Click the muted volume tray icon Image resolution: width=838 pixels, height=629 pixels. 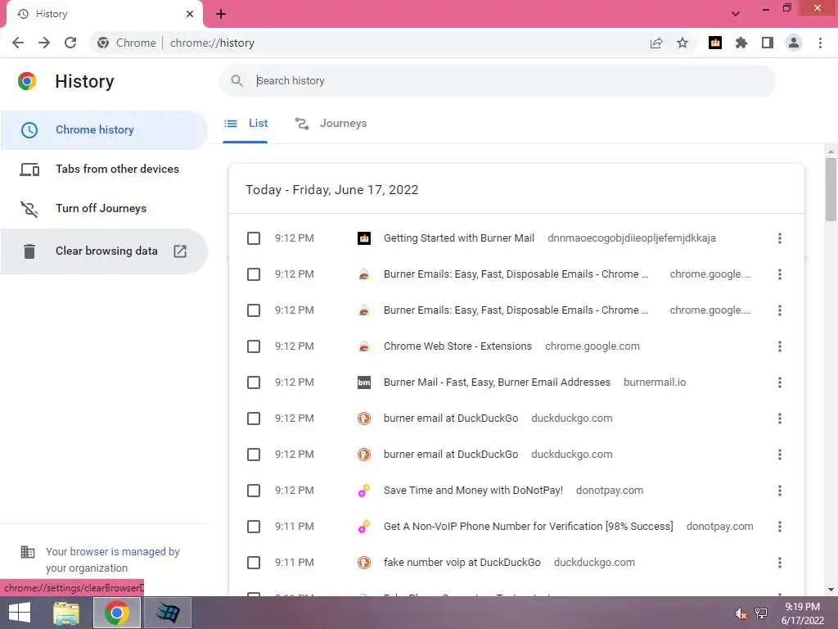[741, 613]
